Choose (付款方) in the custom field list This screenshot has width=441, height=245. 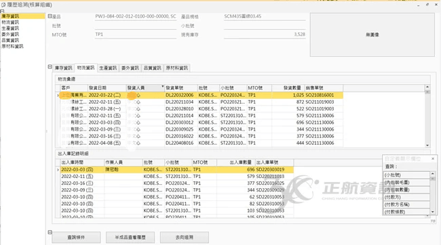point(406,198)
